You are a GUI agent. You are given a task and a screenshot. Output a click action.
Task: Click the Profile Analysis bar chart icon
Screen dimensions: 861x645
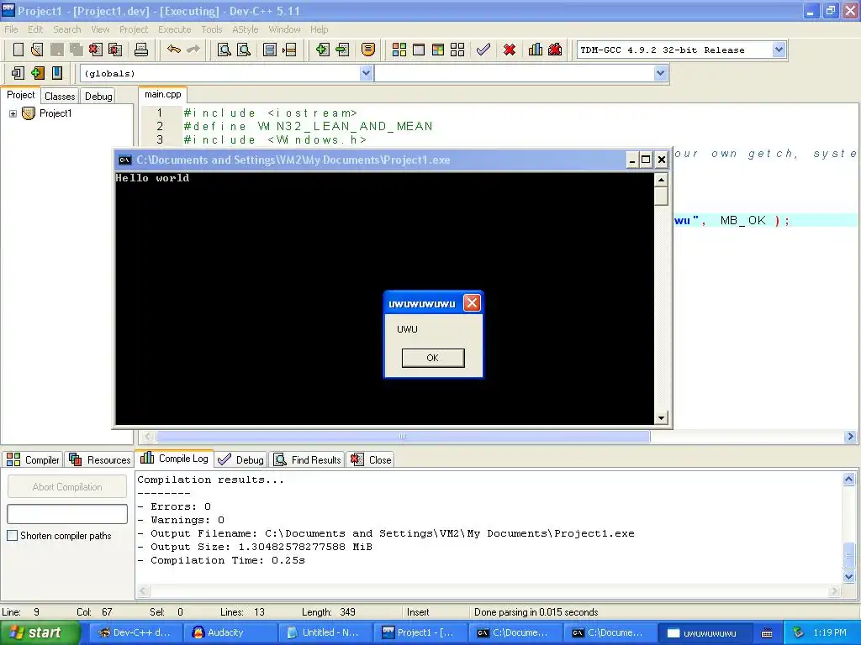[x=536, y=50]
